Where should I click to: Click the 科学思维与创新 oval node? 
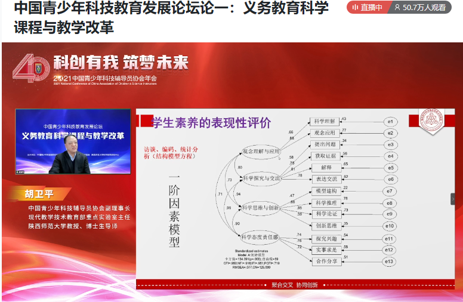coord(260,208)
